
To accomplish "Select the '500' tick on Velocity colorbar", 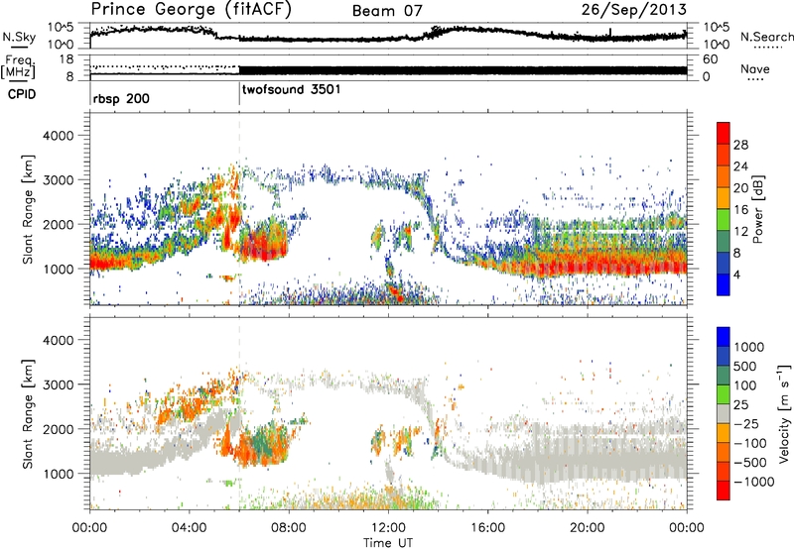I will [745, 366].
